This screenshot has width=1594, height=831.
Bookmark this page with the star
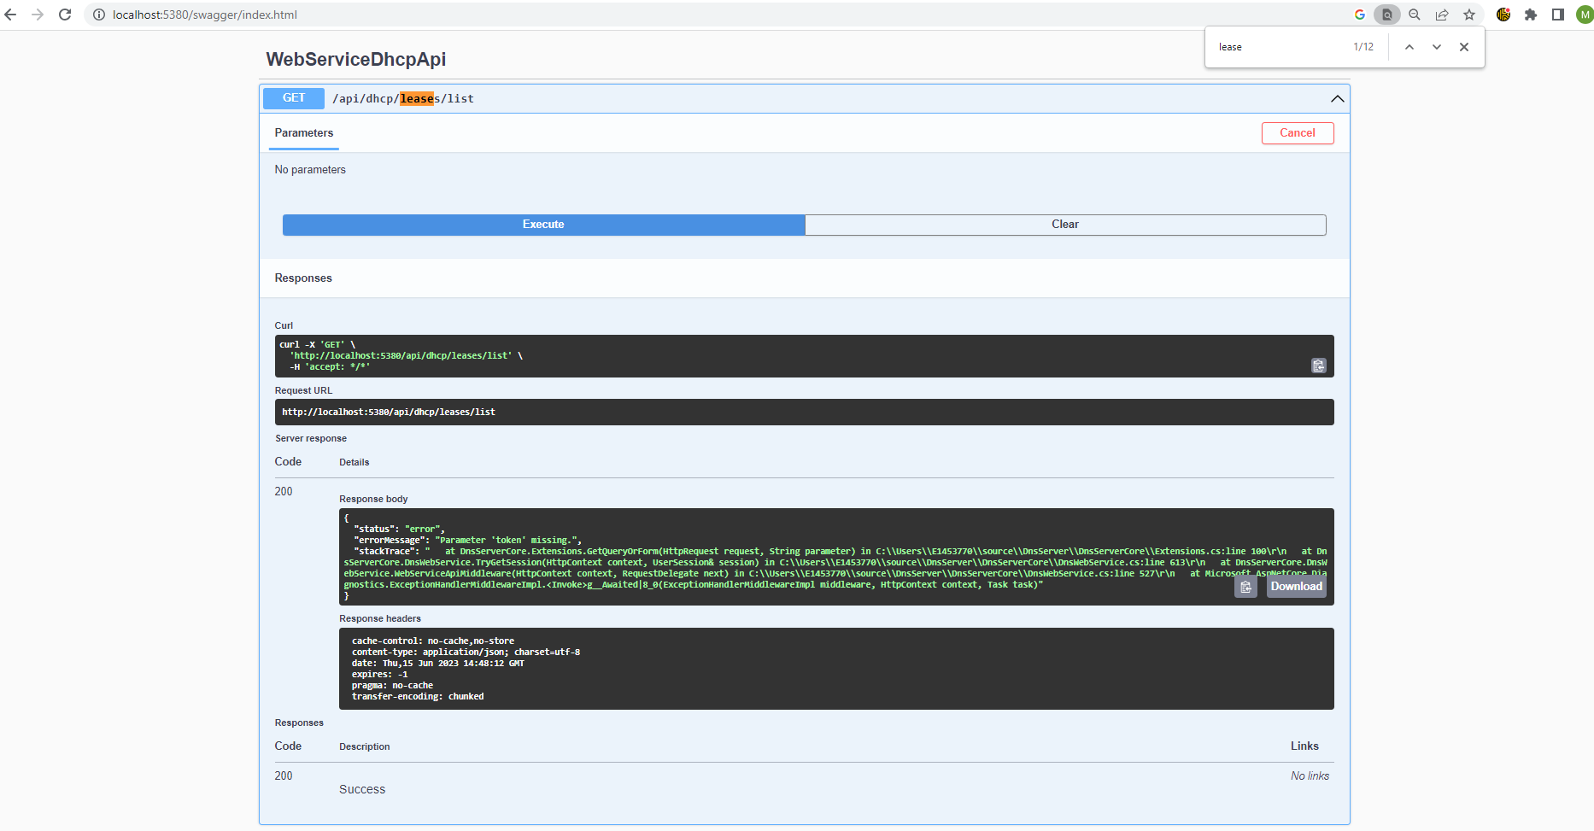coord(1470,15)
